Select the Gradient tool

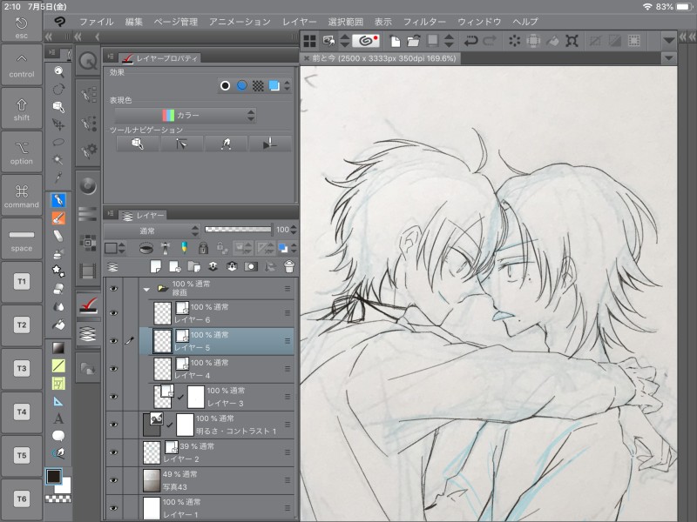click(58, 347)
